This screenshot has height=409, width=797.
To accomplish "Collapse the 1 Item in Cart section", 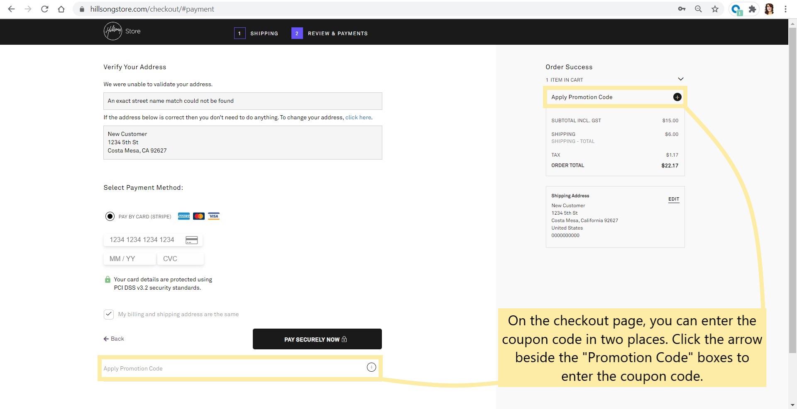I will point(681,79).
